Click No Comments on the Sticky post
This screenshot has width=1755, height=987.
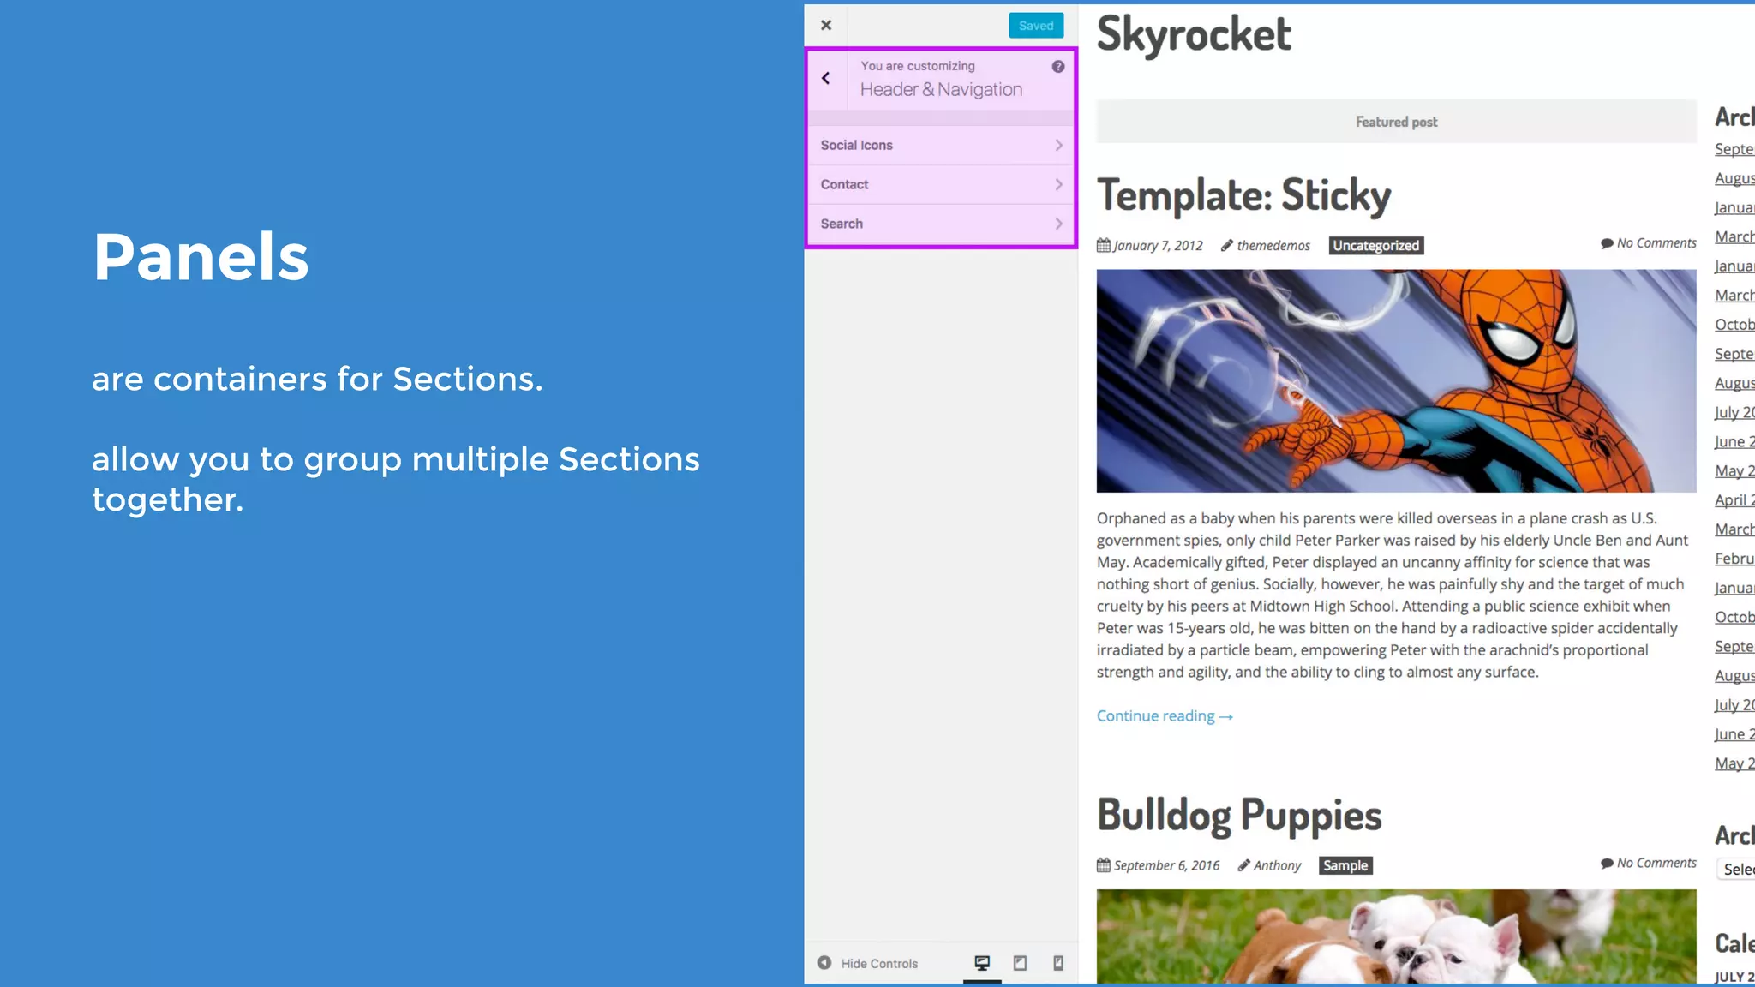1656,243
